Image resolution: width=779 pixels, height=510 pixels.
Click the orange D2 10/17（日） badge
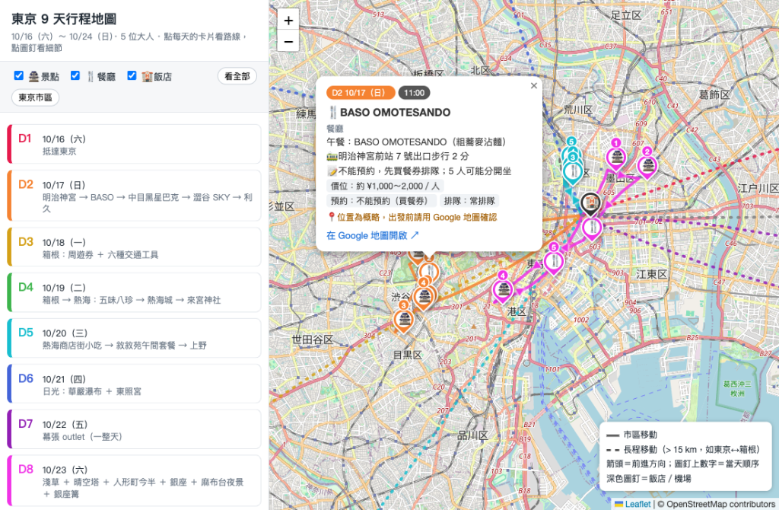[x=361, y=93]
